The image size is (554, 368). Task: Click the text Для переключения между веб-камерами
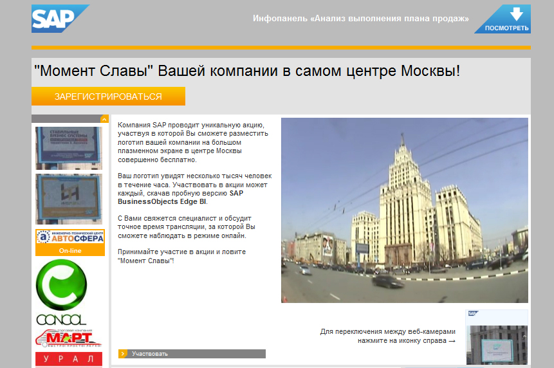tap(387, 331)
